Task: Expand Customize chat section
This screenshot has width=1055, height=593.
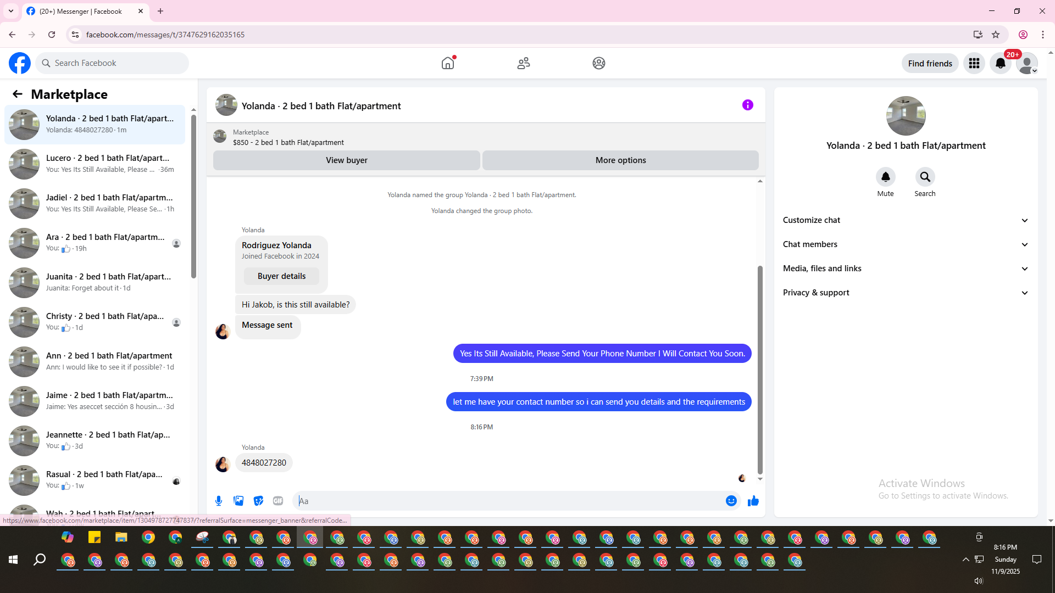Action: pos(906,220)
